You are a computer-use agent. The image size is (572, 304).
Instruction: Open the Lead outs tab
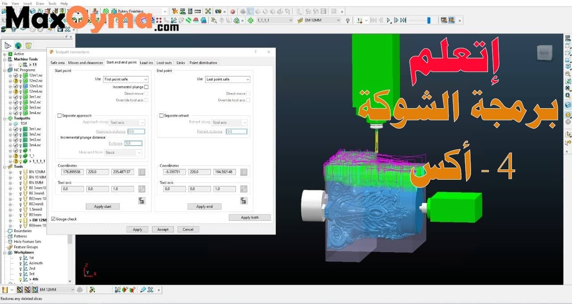point(164,63)
